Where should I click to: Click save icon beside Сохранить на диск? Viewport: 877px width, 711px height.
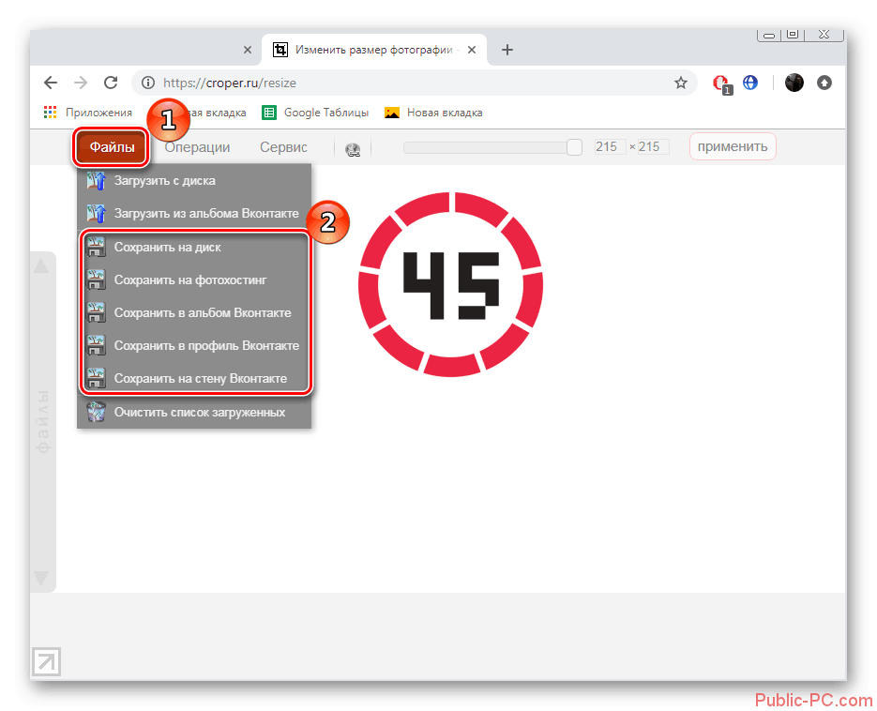tap(97, 248)
